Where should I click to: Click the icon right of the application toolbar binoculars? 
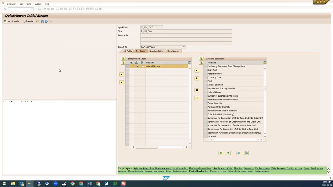(x=51, y=21)
